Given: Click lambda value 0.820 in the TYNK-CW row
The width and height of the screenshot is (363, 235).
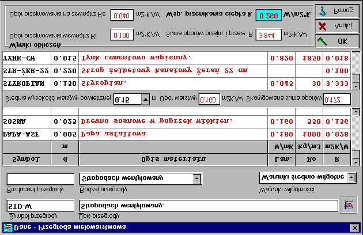Looking at the screenshot, I should point(282,58).
